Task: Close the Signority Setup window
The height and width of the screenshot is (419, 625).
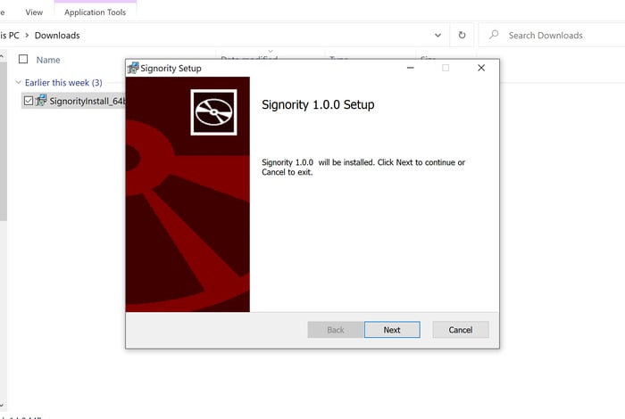Action: 481,68
